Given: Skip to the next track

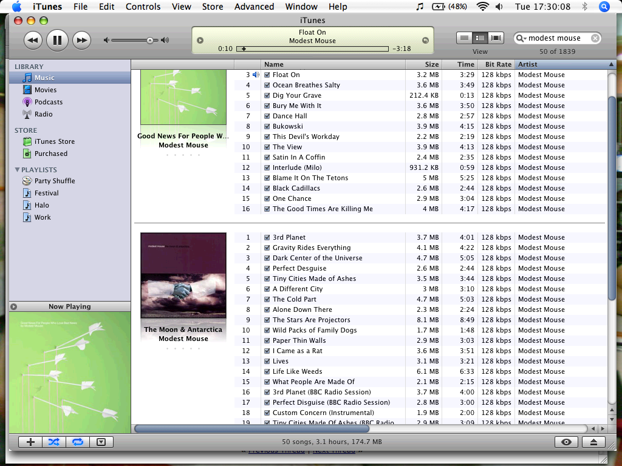Looking at the screenshot, I should [x=82, y=40].
